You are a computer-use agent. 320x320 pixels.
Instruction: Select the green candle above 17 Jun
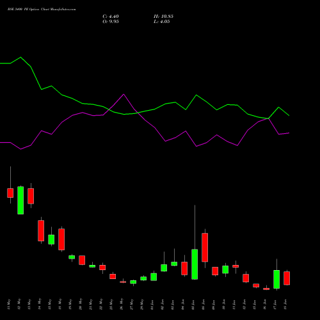[276, 279]
